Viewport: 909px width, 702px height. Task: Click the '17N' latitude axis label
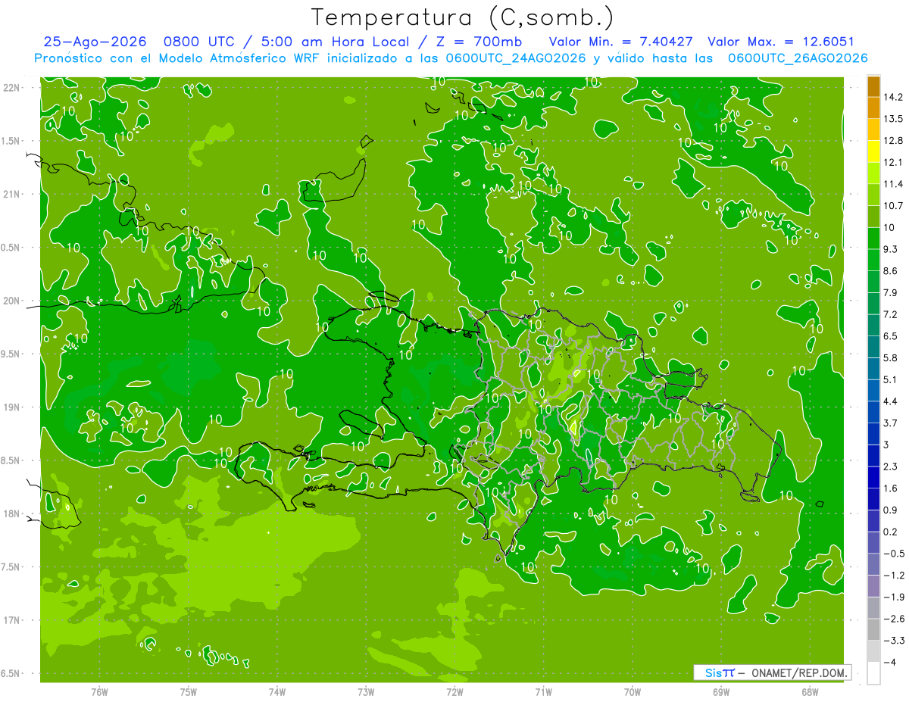(12, 621)
